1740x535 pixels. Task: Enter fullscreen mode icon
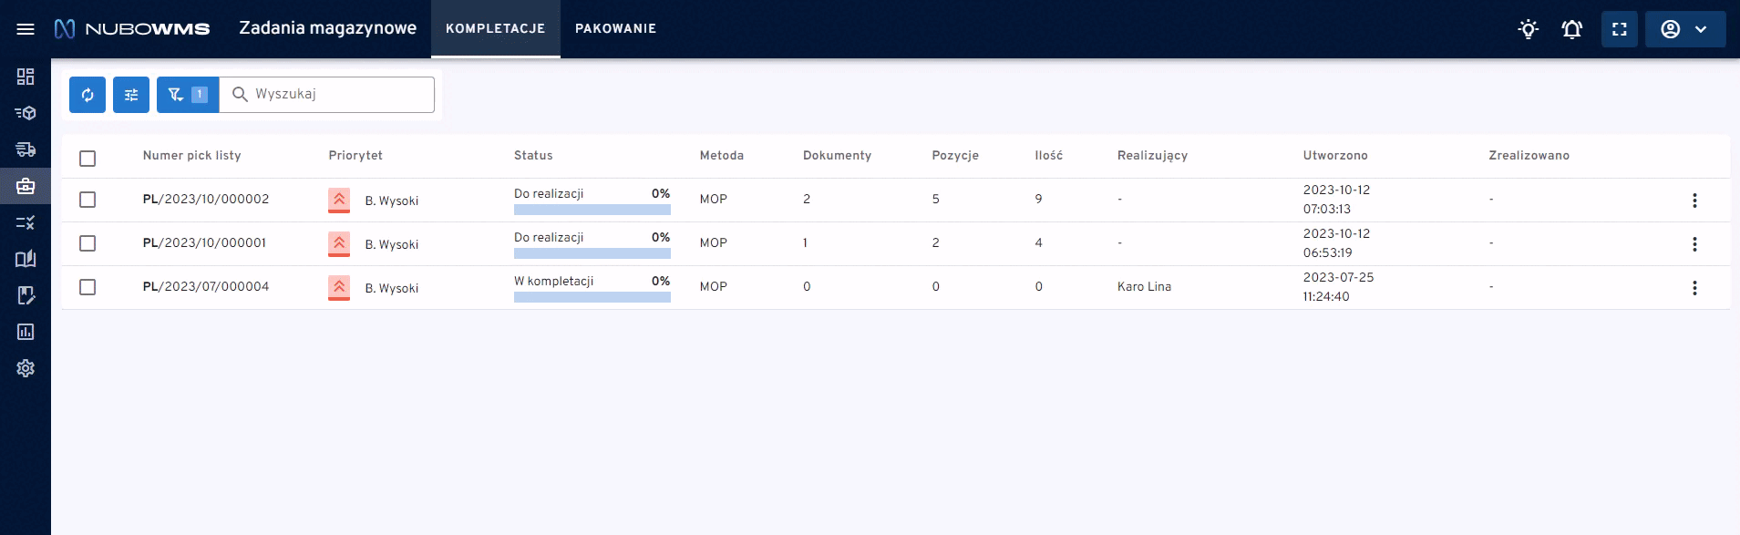tap(1619, 29)
